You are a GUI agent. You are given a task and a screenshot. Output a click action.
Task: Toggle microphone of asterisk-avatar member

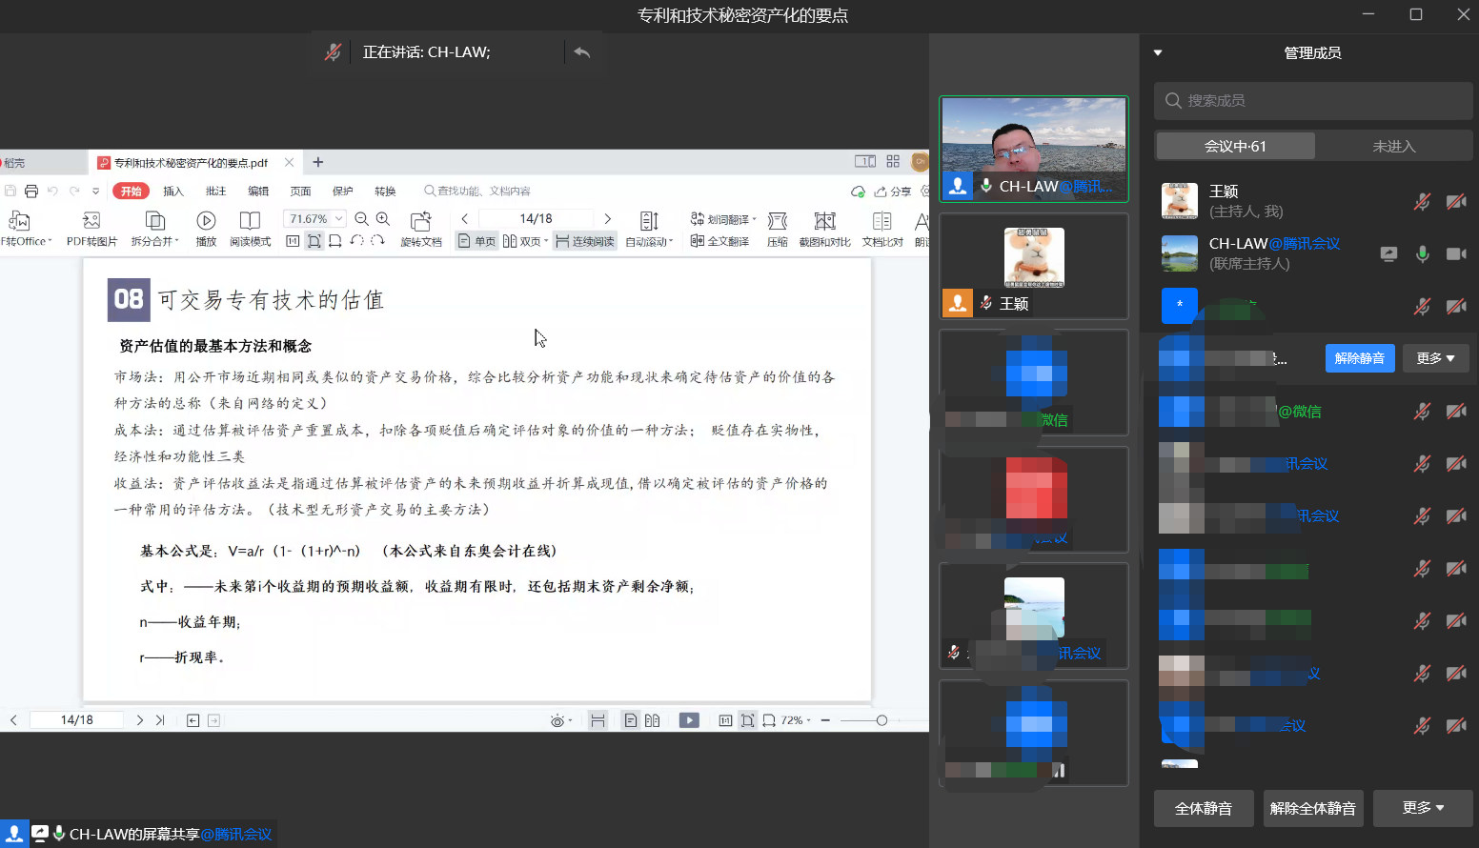[x=1422, y=306]
